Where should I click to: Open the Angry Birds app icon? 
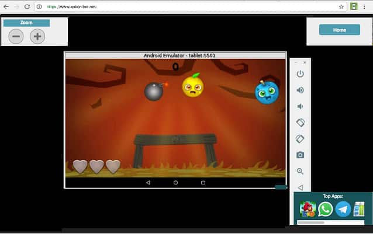tap(308, 209)
